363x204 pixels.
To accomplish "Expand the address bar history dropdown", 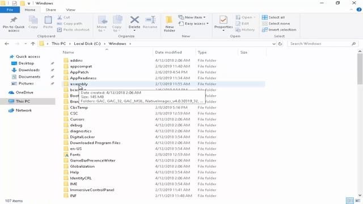I will click(274, 44).
